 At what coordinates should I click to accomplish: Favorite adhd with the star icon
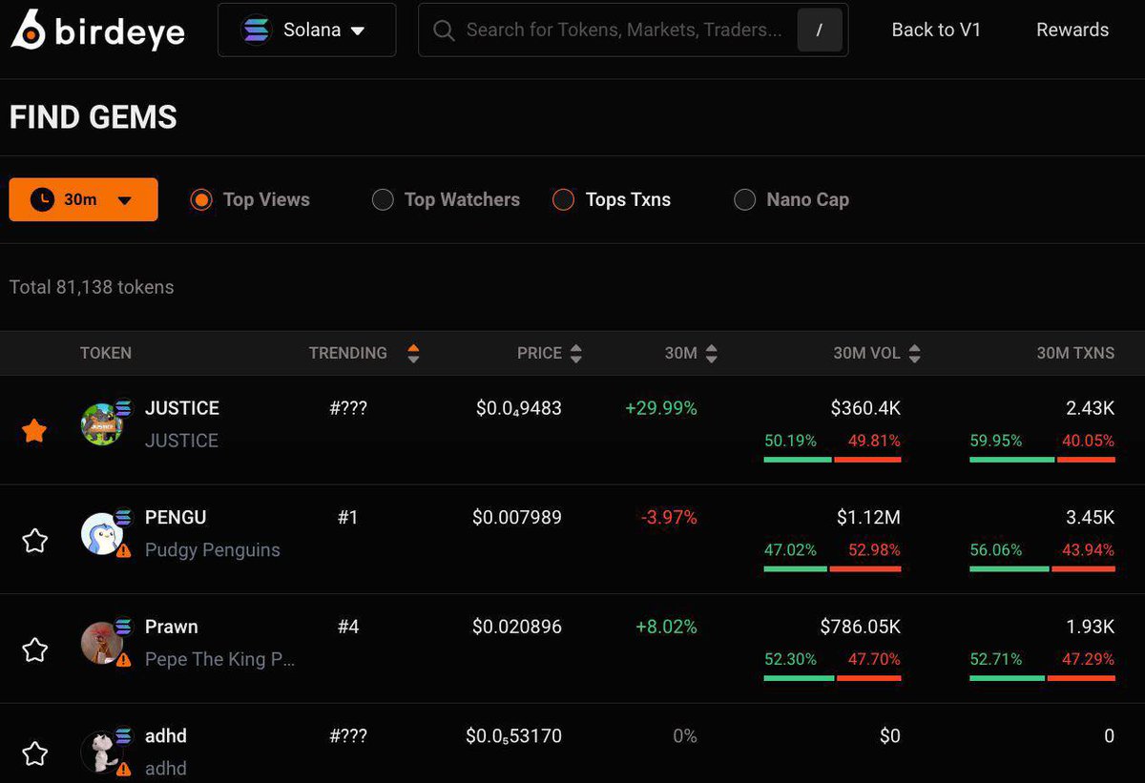[34, 753]
